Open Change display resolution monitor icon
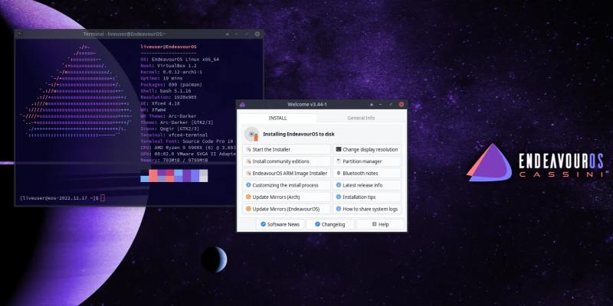 [339, 150]
